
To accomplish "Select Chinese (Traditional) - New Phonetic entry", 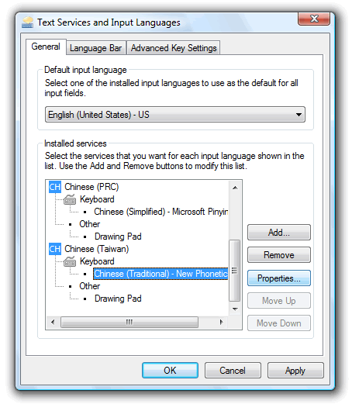I will pos(160,274).
